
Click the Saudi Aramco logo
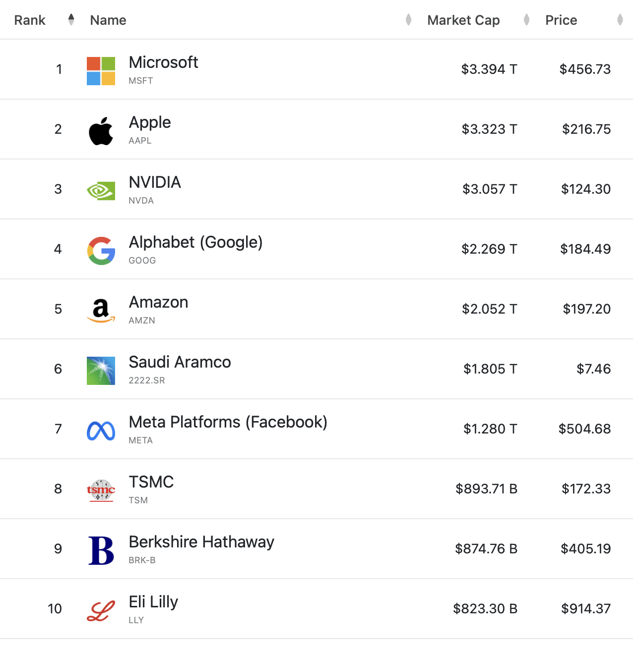101,371
